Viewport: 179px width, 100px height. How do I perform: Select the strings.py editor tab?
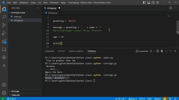(52, 8)
